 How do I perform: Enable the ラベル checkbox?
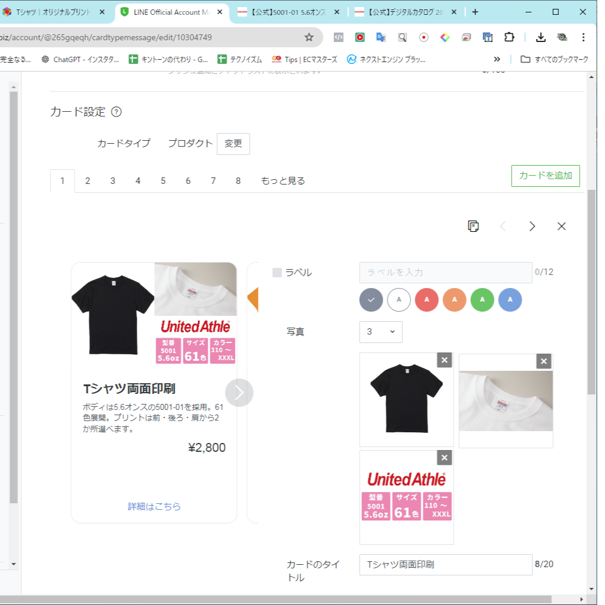click(277, 273)
